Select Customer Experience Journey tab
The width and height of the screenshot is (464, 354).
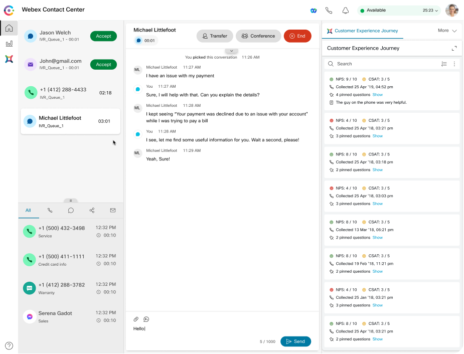[363, 31]
